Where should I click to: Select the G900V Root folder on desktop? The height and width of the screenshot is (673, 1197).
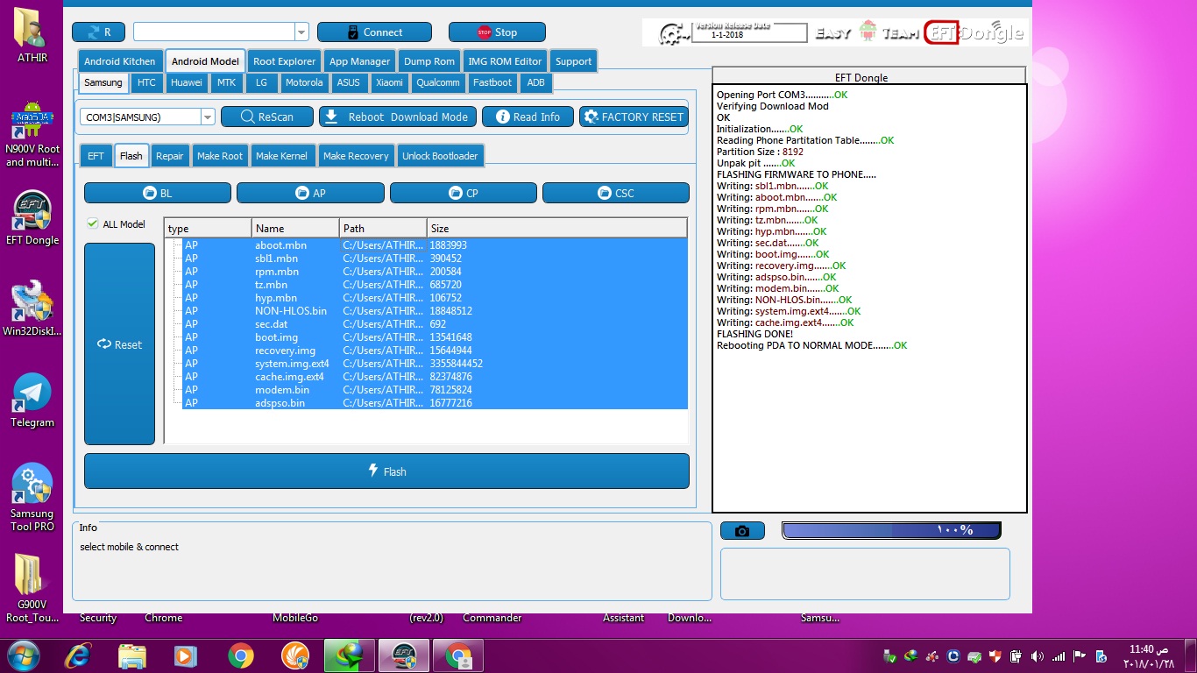pos(32,587)
